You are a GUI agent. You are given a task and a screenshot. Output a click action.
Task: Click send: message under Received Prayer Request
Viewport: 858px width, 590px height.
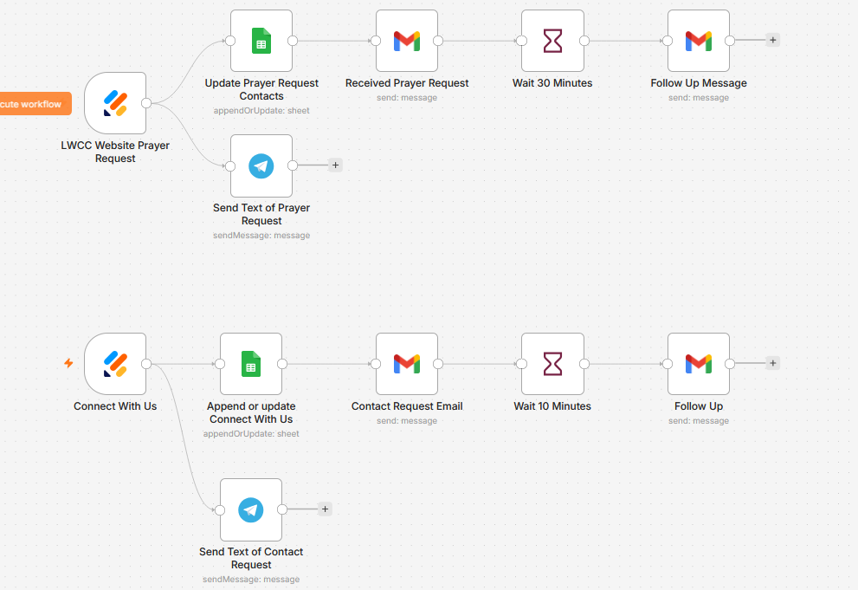click(407, 98)
